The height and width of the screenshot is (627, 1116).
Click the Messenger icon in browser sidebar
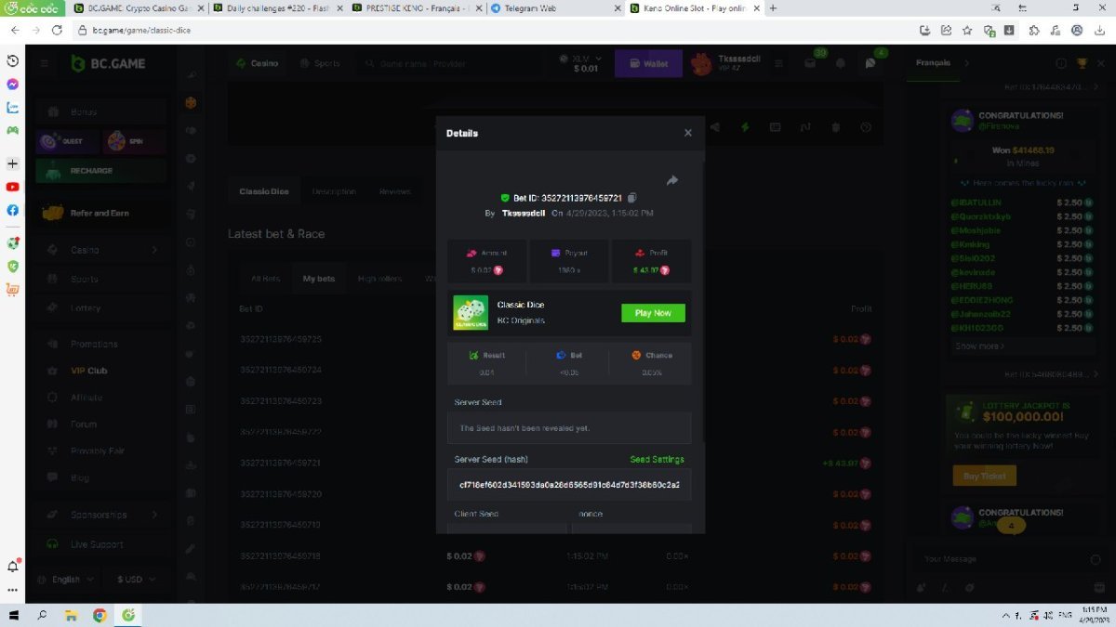13,84
